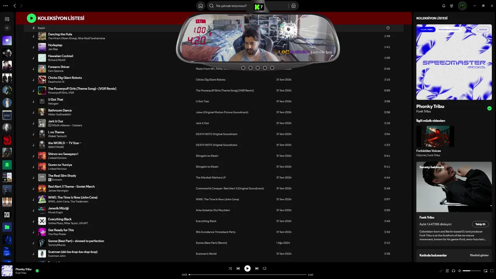Toggle the queue view icon
Image resolution: width=496 pixels, height=279 pixels.
(x=447, y=271)
